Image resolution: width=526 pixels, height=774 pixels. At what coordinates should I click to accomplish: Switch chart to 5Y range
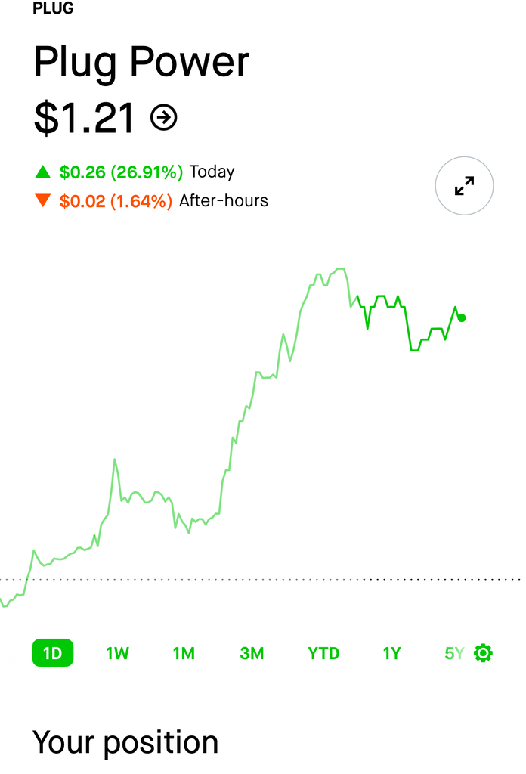(x=453, y=653)
